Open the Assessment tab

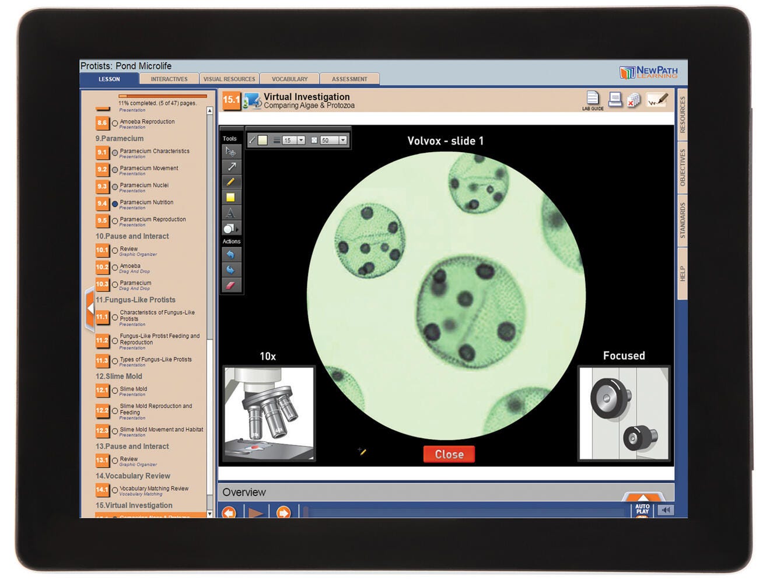tap(349, 79)
